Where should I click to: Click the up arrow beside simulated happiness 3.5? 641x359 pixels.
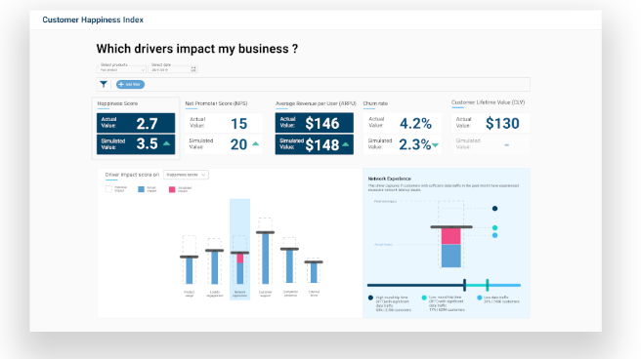(x=166, y=143)
